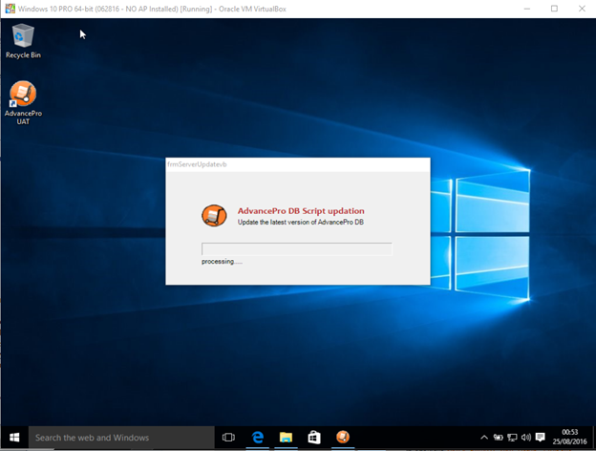Expand hidden system tray icons

pyautogui.click(x=483, y=438)
